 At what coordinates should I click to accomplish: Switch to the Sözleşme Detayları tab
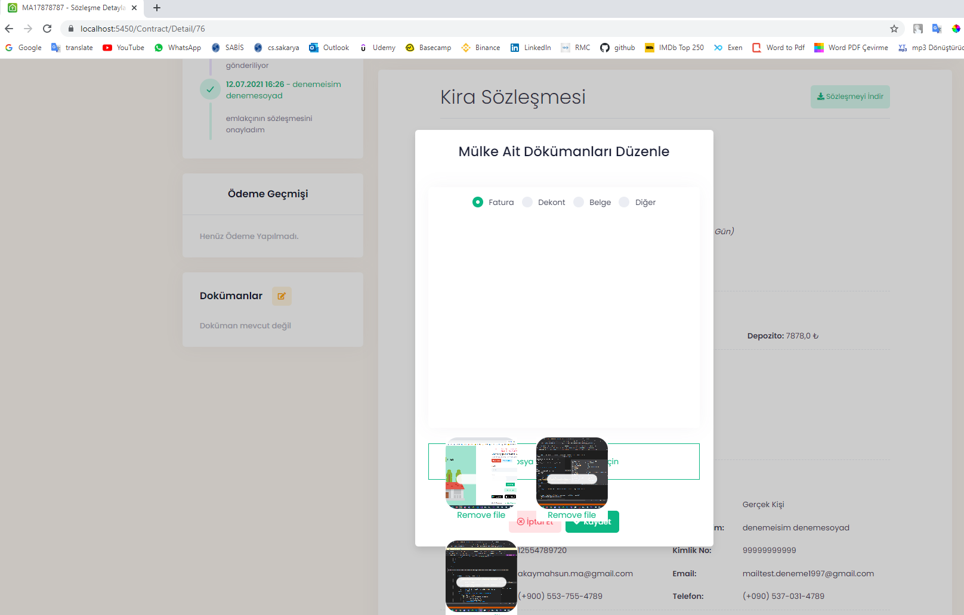pos(72,8)
